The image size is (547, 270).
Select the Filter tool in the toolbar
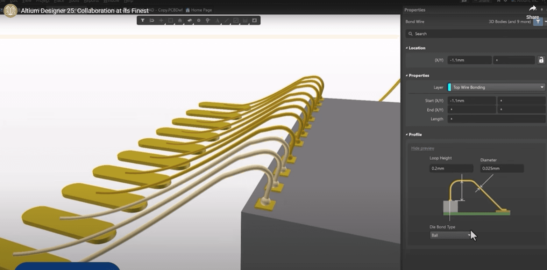pyautogui.click(x=142, y=20)
